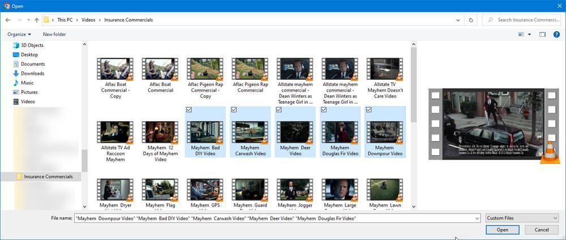Select Mayhem Guard video thumbnail
The width and height of the screenshot is (566, 240).
[250, 190]
